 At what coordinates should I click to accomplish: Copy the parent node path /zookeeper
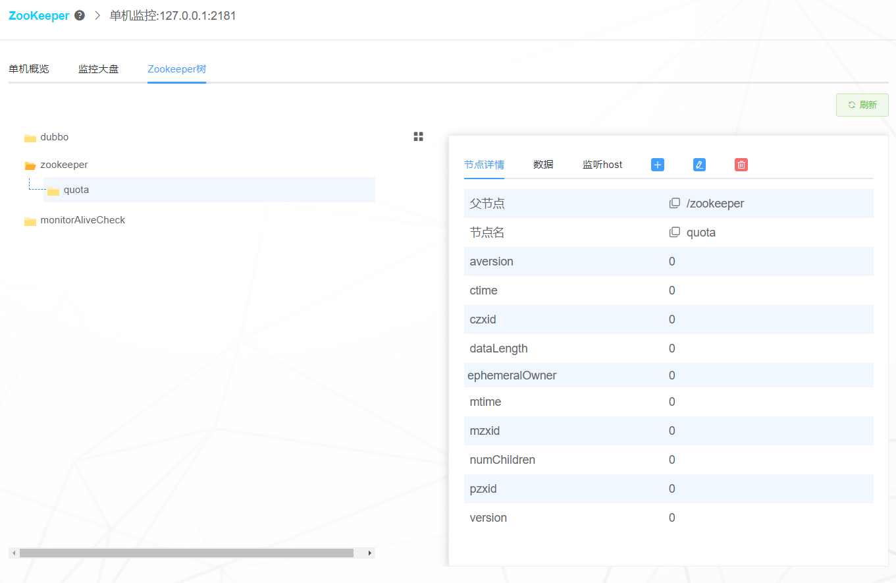[x=674, y=204]
